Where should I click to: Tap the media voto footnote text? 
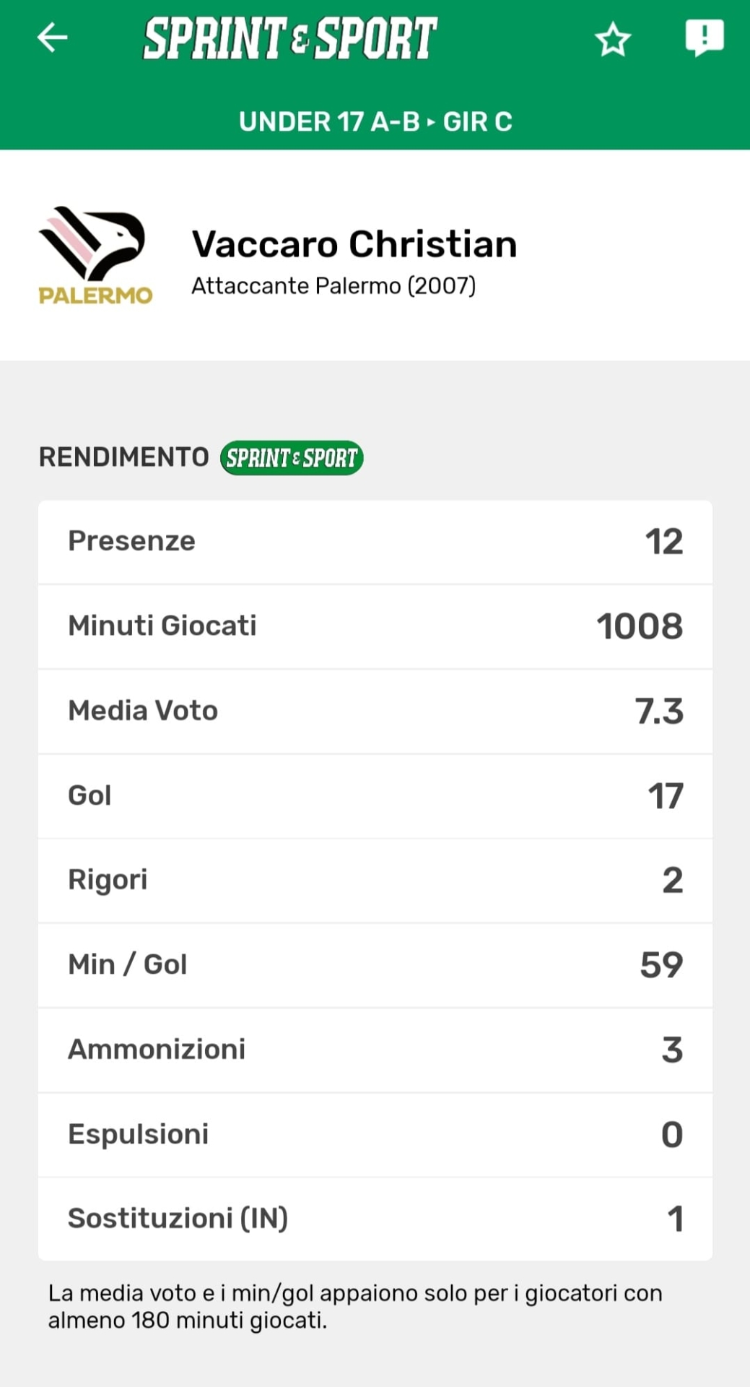pos(354,1306)
